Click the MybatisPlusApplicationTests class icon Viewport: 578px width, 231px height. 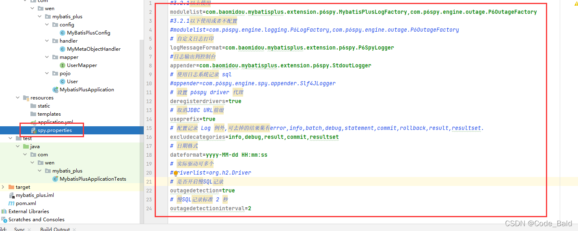click(55, 179)
